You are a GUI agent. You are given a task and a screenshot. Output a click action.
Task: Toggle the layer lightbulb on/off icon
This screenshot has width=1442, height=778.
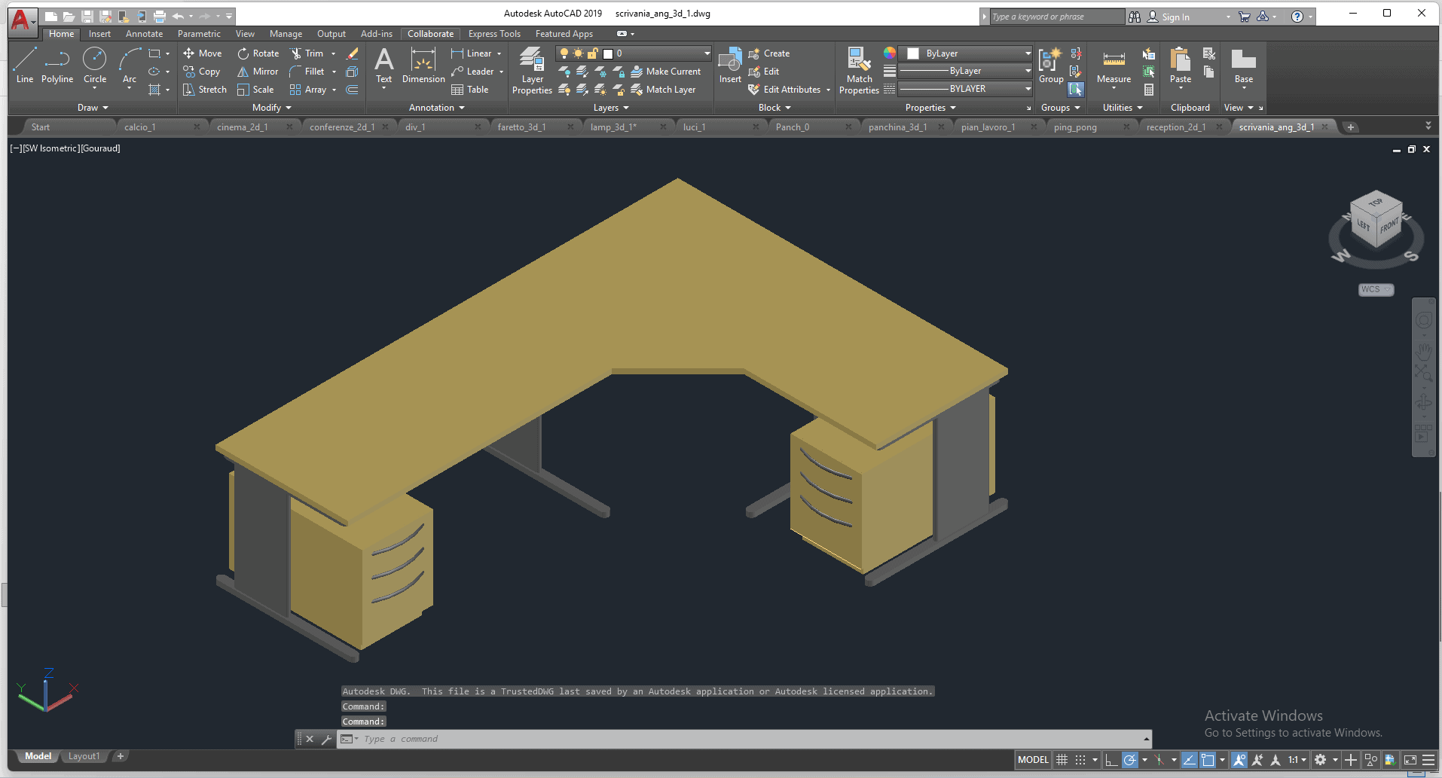coord(564,53)
